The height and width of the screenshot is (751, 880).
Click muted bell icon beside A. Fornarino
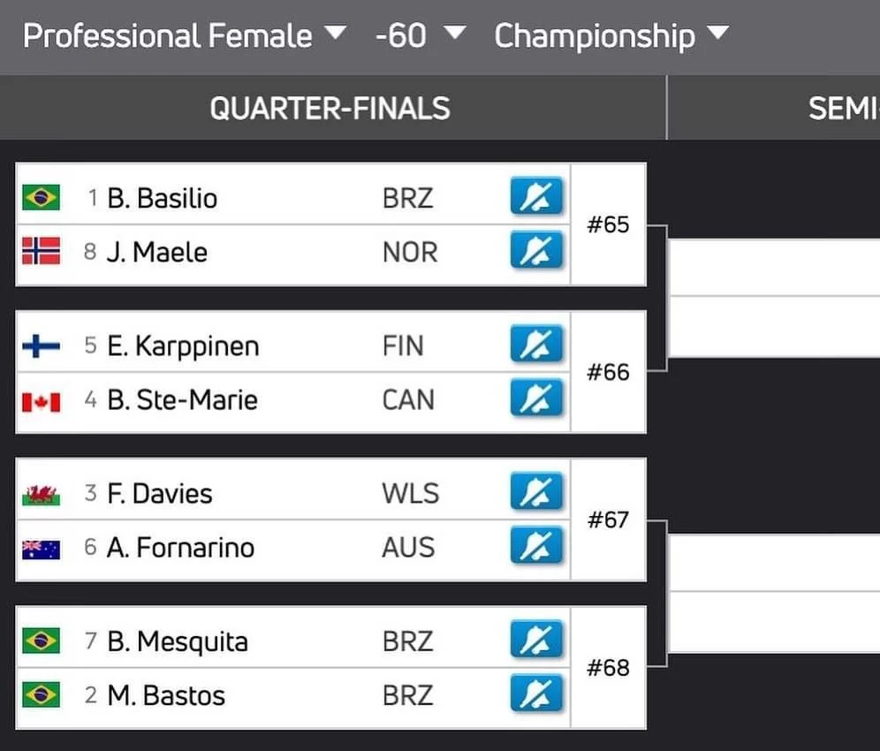(x=536, y=546)
